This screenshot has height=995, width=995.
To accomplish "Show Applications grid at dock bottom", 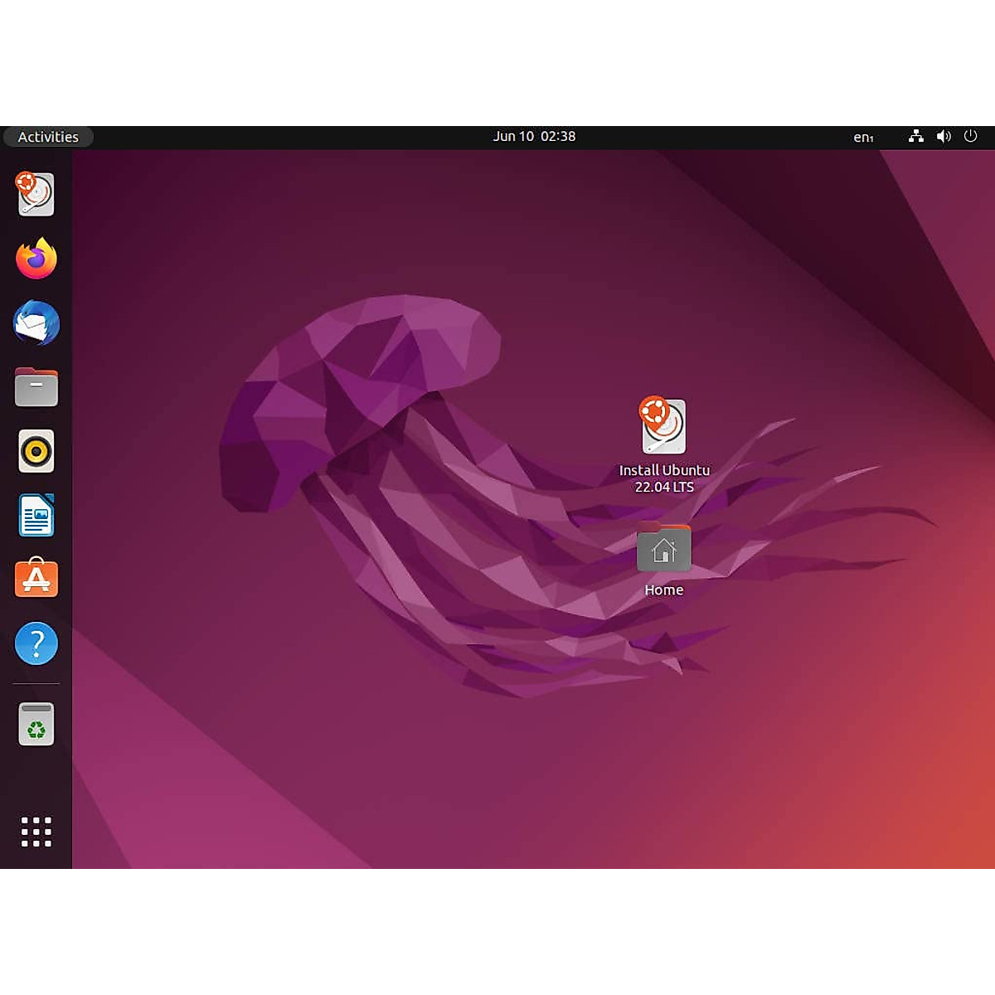I will pos(36,831).
